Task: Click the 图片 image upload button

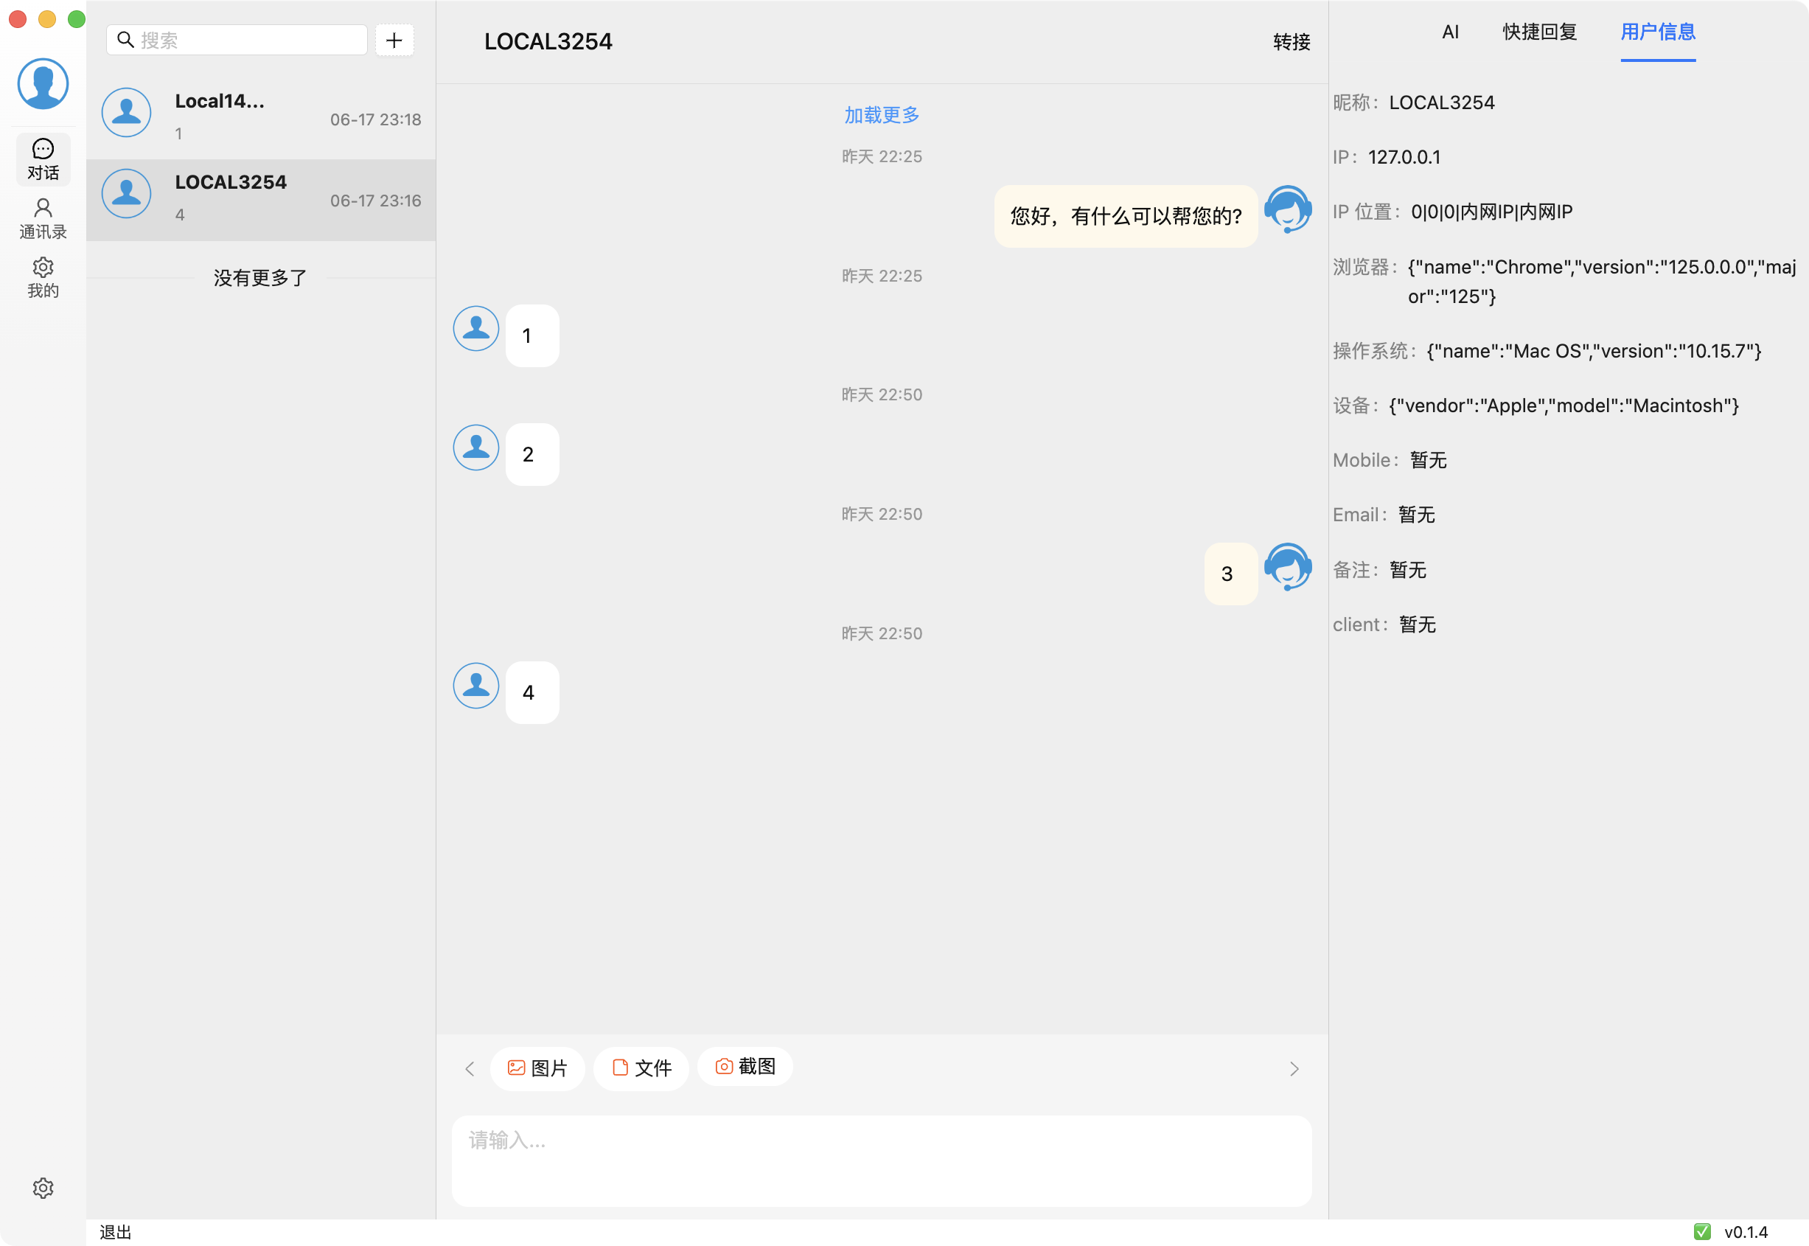Action: 537,1068
